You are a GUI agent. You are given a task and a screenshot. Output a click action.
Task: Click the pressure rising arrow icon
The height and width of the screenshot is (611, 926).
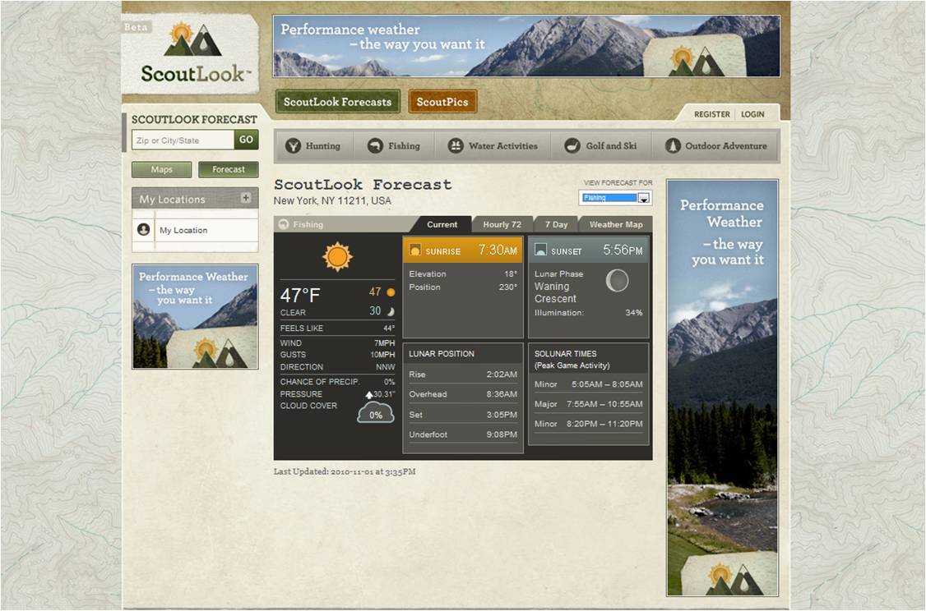369,394
